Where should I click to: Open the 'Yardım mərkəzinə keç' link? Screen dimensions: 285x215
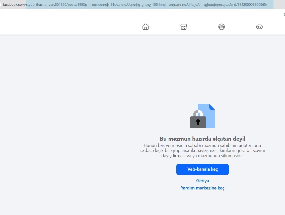point(202,188)
